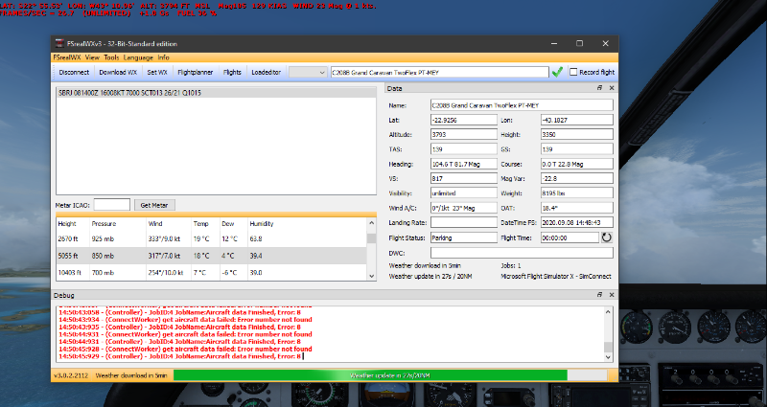Float the Debug panel with its undock icon
The height and width of the screenshot is (407, 767).
pyautogui.click(x=599, y=295)
